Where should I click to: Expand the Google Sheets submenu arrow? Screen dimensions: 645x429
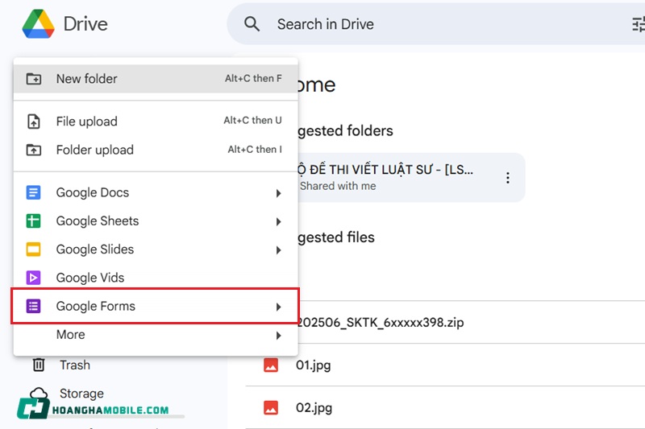coord(278,221)
